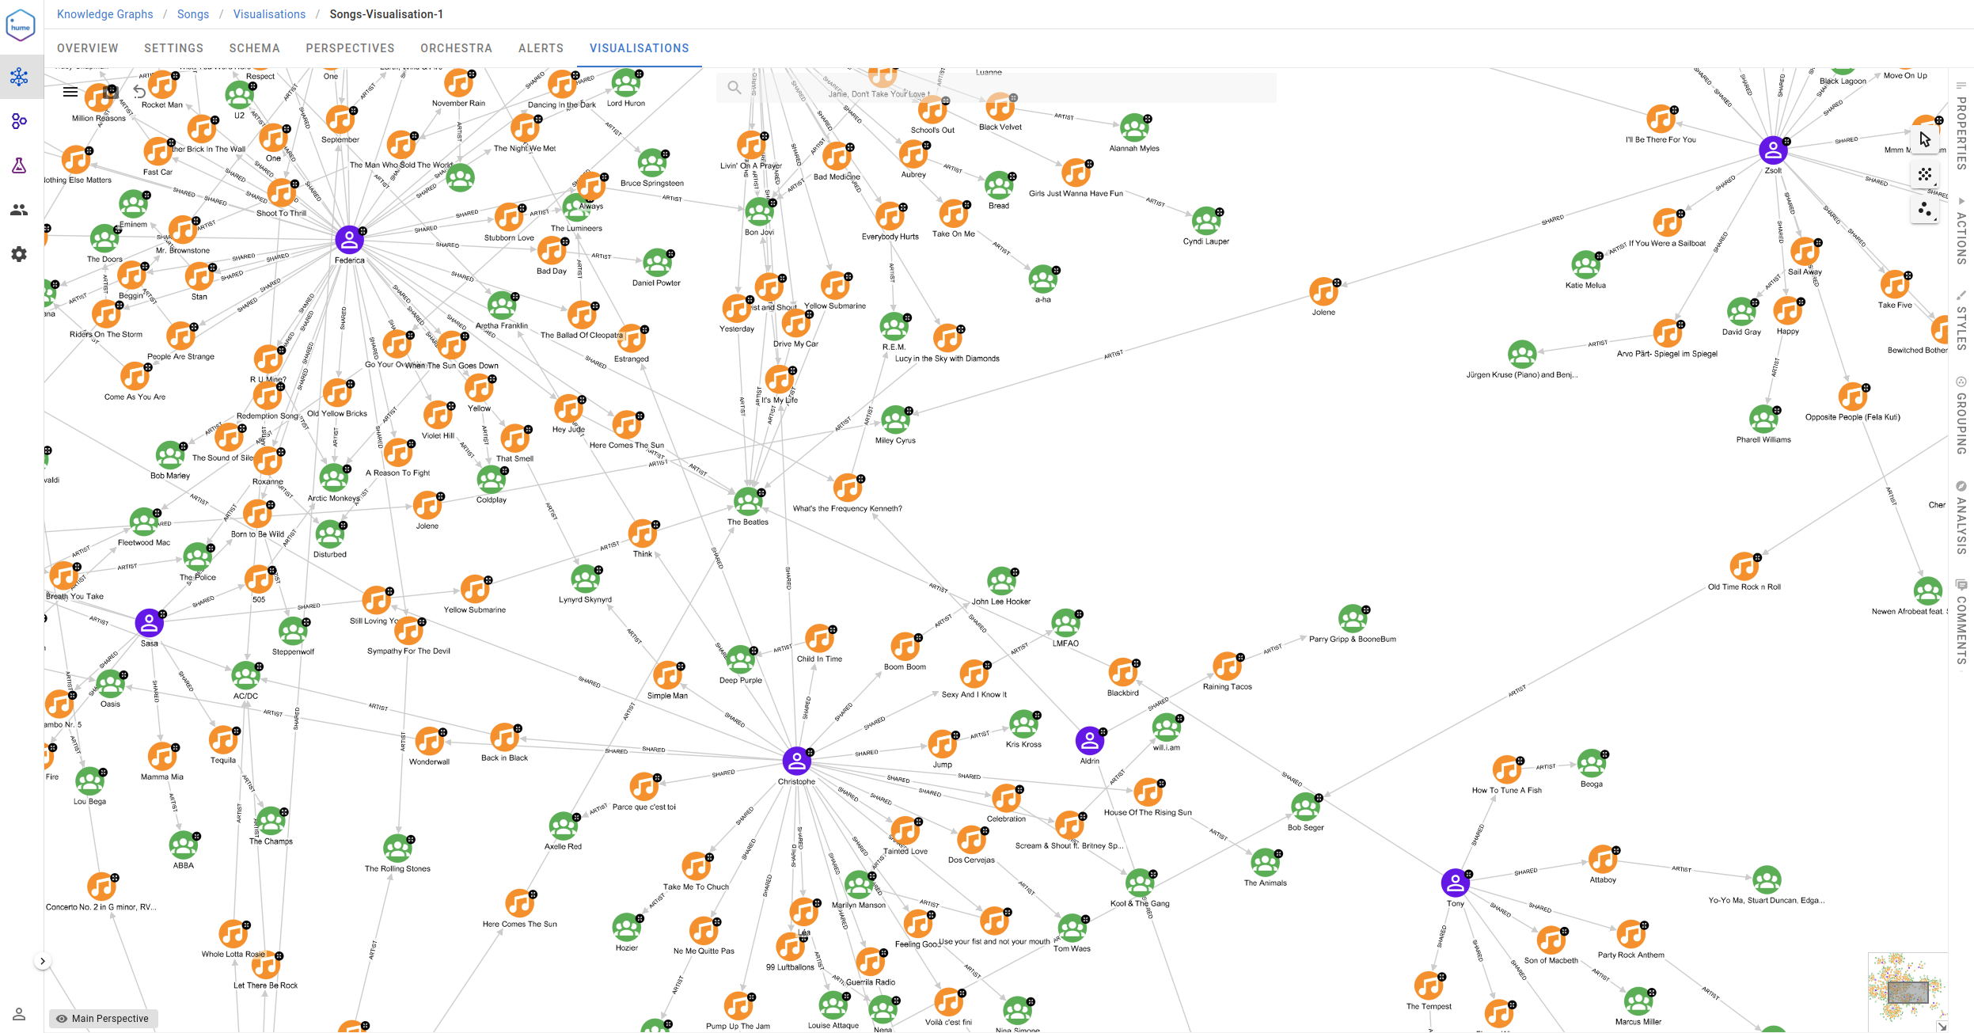
Task: Expand the Styles side panel
Action: click(x=1961, y=321)
